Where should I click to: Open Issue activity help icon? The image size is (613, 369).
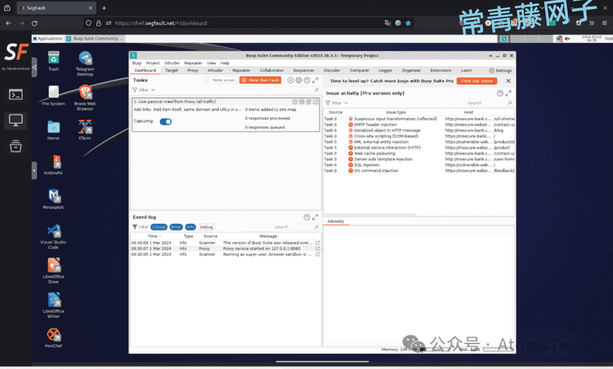(500, 93)
